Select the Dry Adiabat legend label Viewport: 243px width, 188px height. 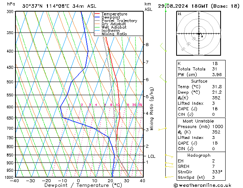pyautogui.click(x=114, y=24)
